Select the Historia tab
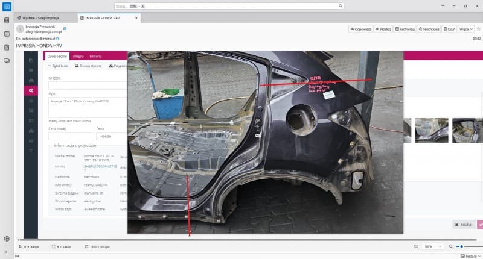 point(95,56)
